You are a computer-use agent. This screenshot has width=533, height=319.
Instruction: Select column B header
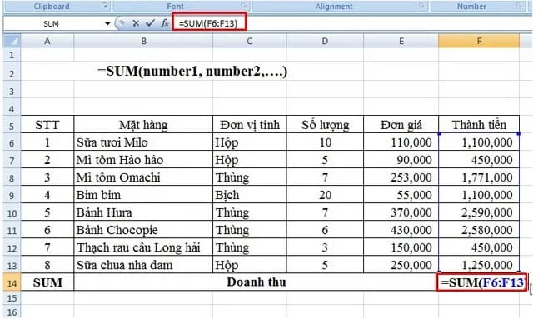coord(143,41)
